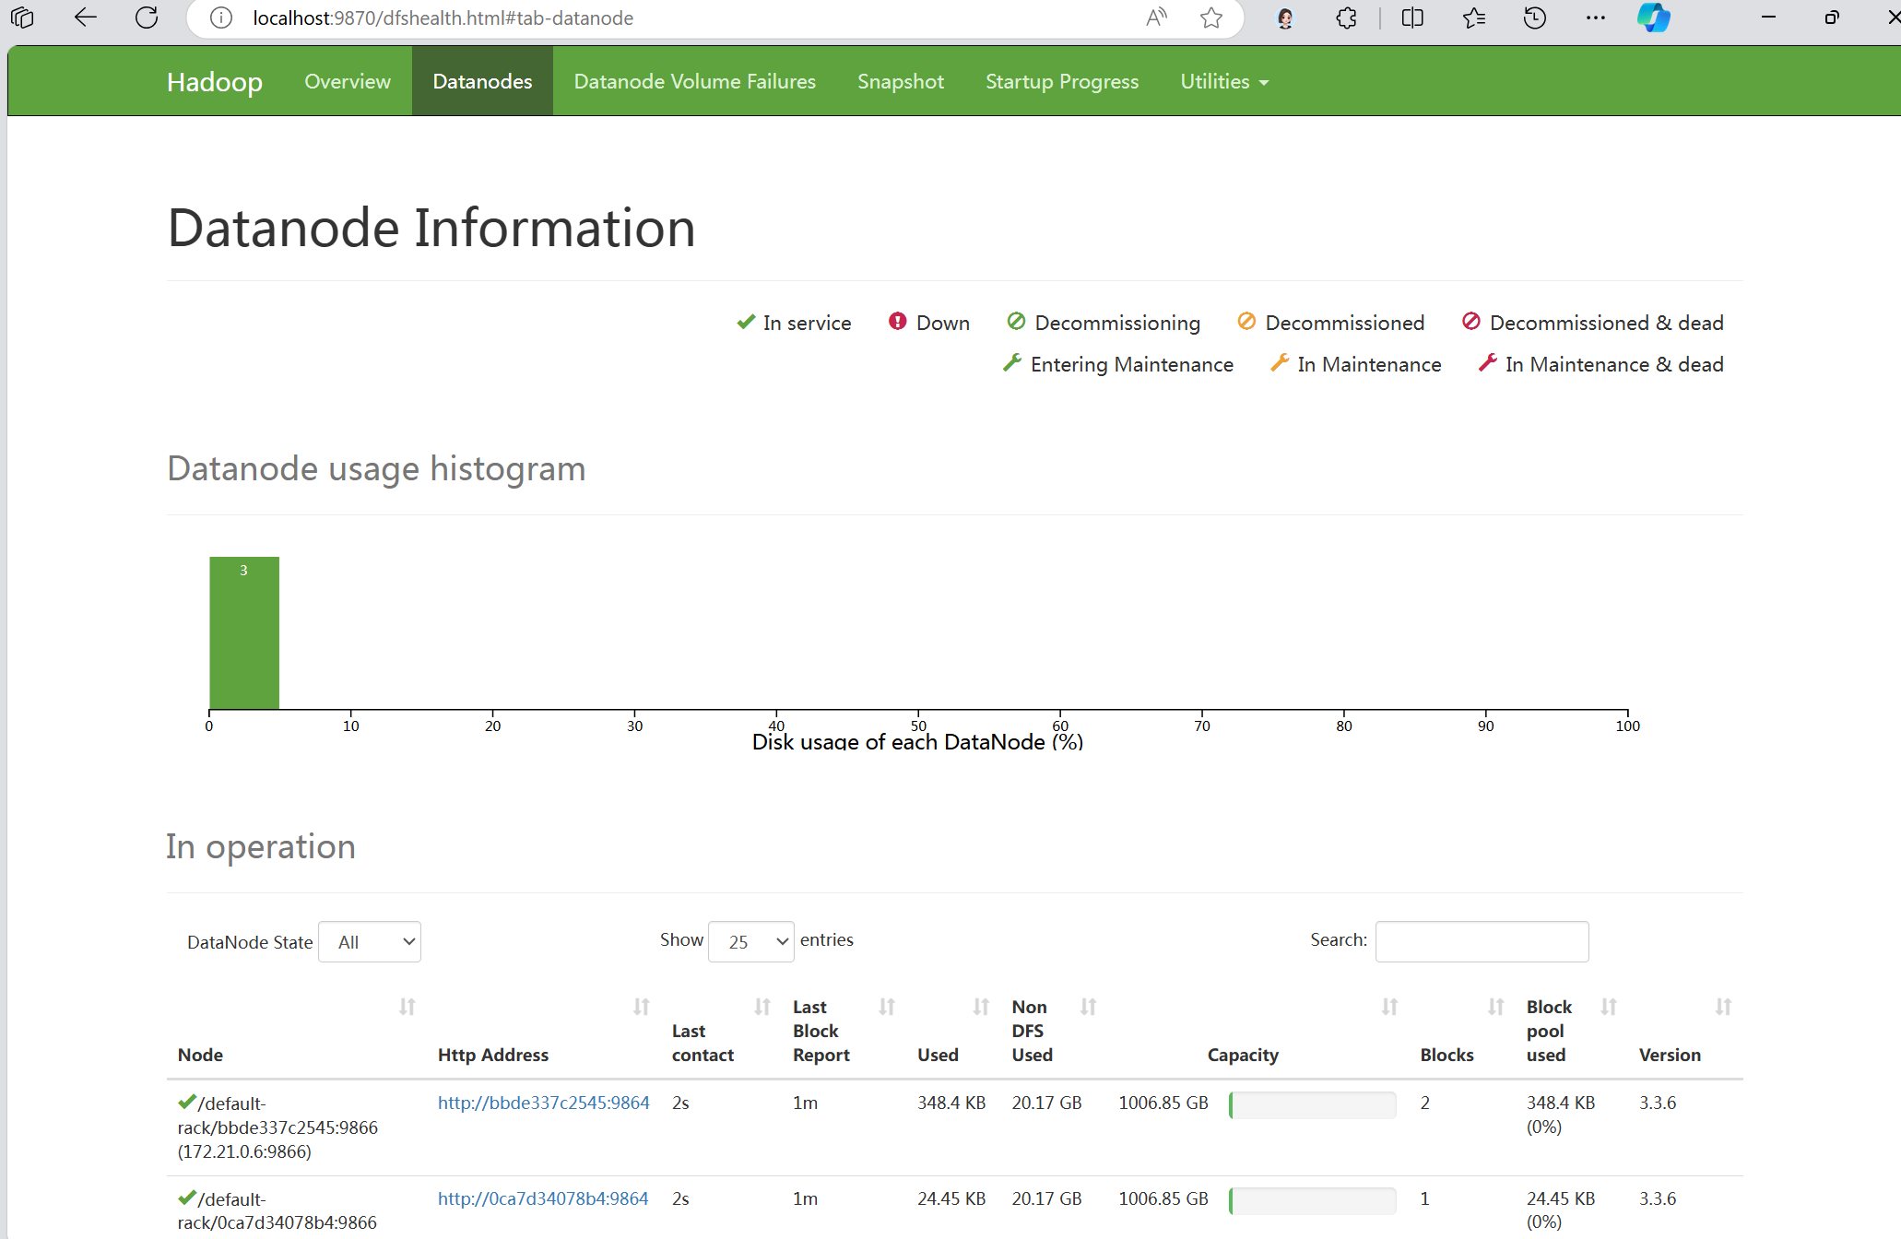View site information icon in address bar
The height and width of the screenshot is (1239, 1901).
pyautogui.click(x=221, y=18)
